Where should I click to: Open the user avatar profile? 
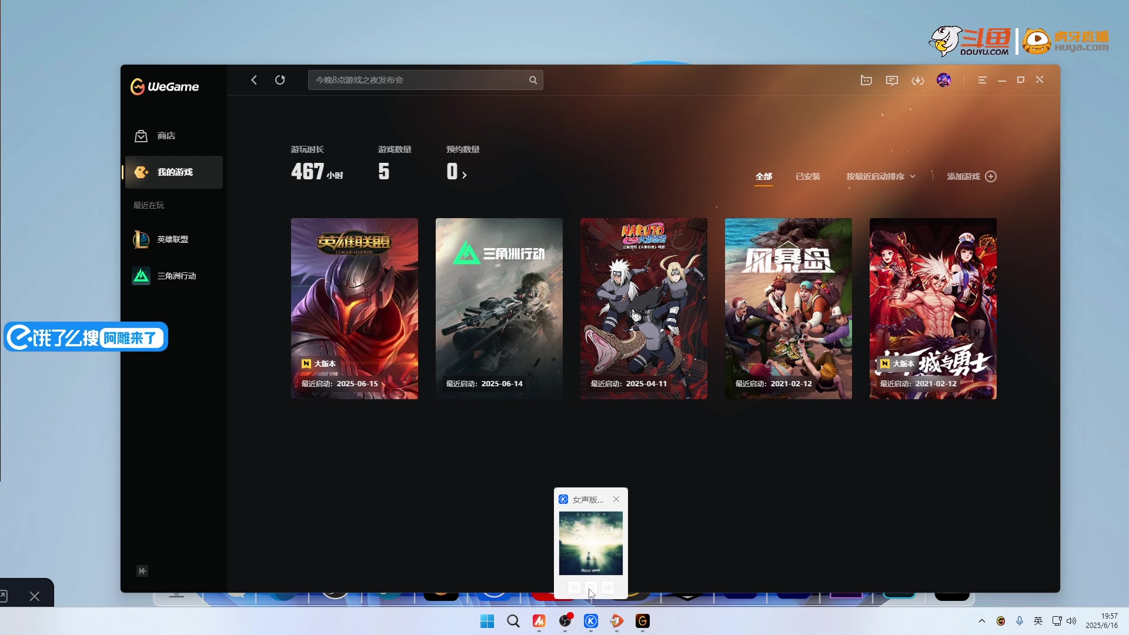pos(944,80)
